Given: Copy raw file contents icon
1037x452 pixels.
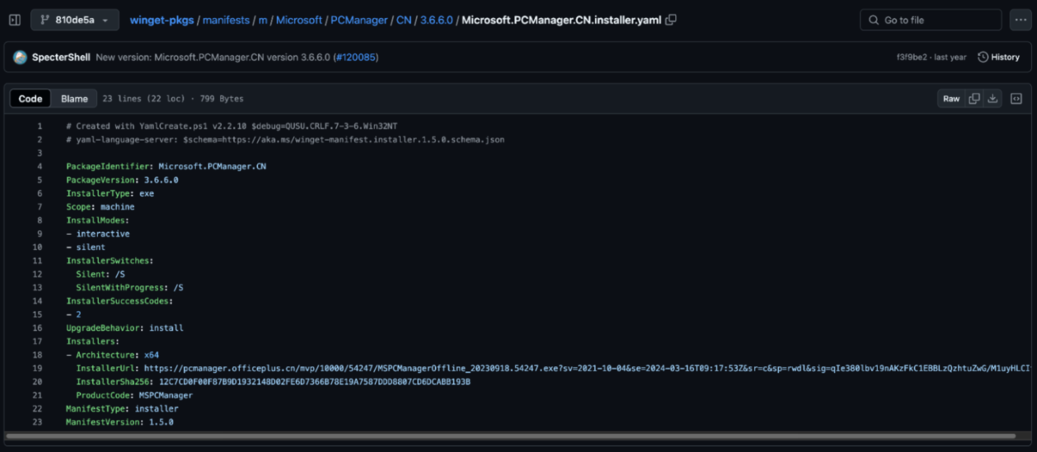Looking at the screenshot, I should tap(974, 99).
